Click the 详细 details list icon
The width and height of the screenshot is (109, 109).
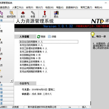pos(49,37)
